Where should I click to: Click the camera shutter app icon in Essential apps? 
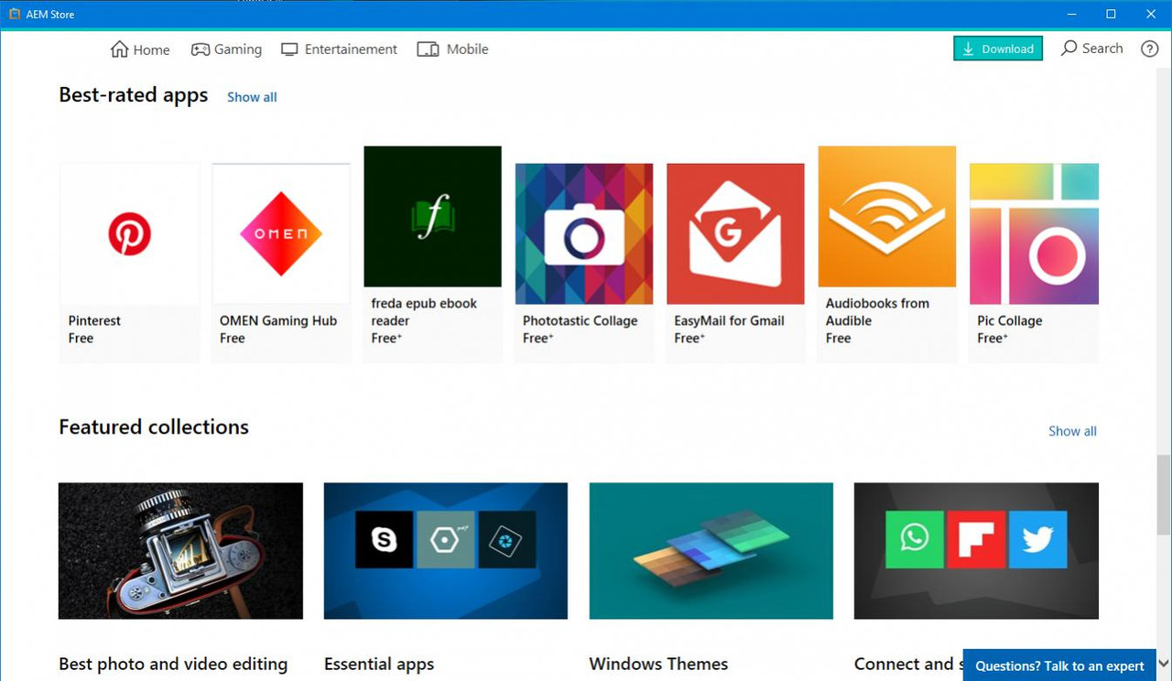[x=506, y=539]
